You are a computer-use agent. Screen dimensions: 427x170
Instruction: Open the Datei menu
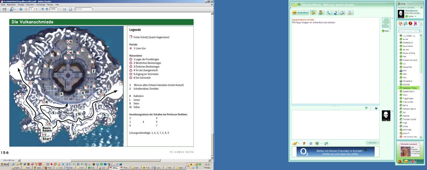(x=3, y=4)
